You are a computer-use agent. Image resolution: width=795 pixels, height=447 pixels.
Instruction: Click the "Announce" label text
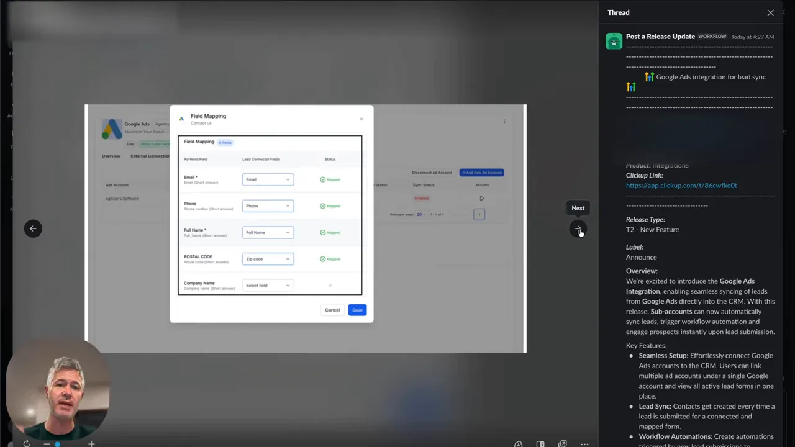[641, 257]
